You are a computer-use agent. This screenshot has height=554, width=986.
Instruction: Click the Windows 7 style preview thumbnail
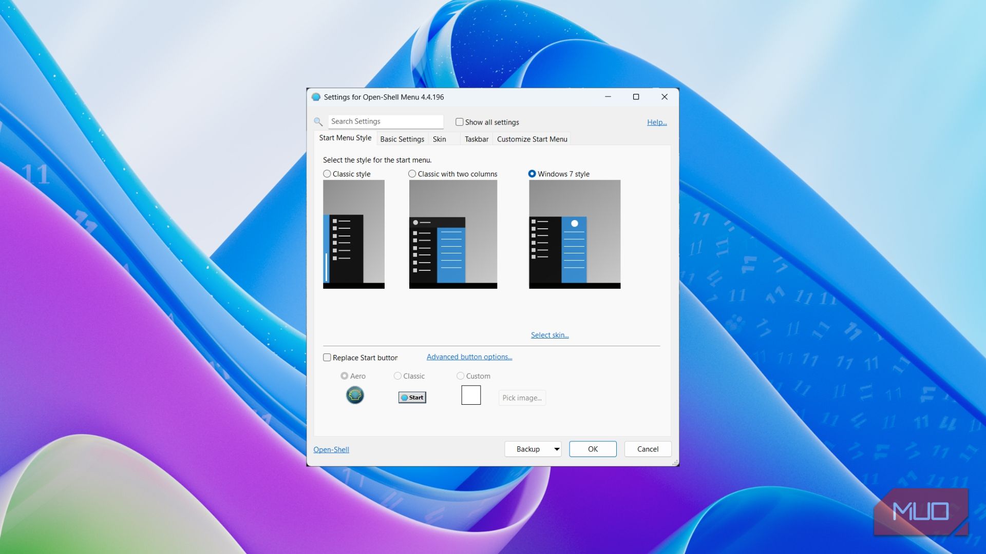pyautogui.click(x=575, y=234)
